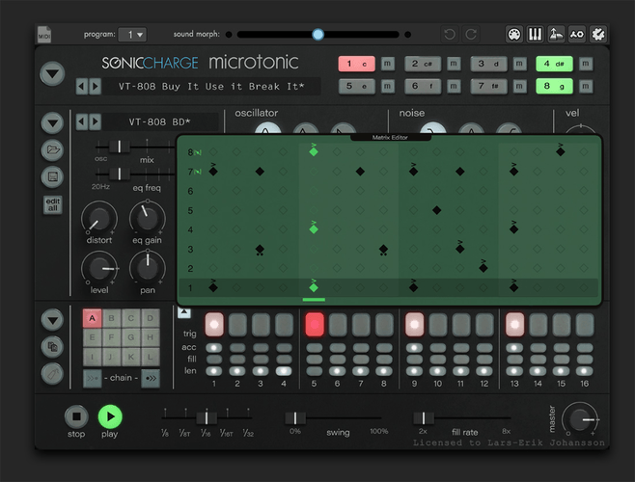Click the preset name VT-808 Buy It Use it Break It
635x482 pixels.
point(211,87)
